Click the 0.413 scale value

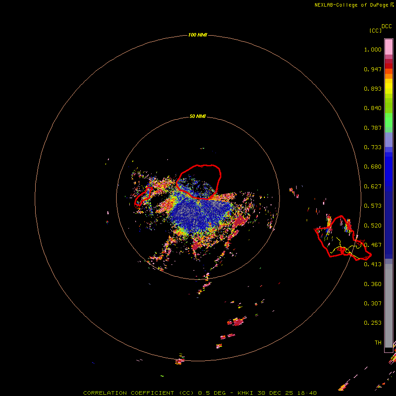(x=373, y=264)
